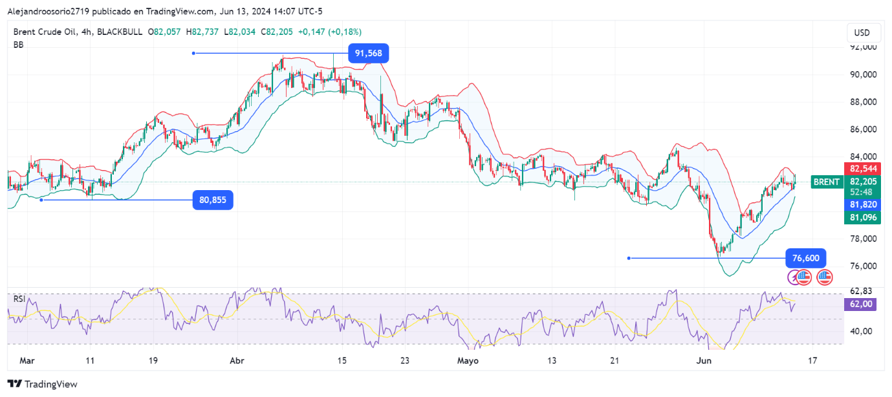Click the BRENT symbol tag on price axis

click(827, 182)
